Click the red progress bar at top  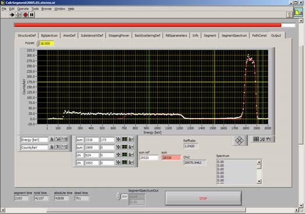tap(155, 25)
